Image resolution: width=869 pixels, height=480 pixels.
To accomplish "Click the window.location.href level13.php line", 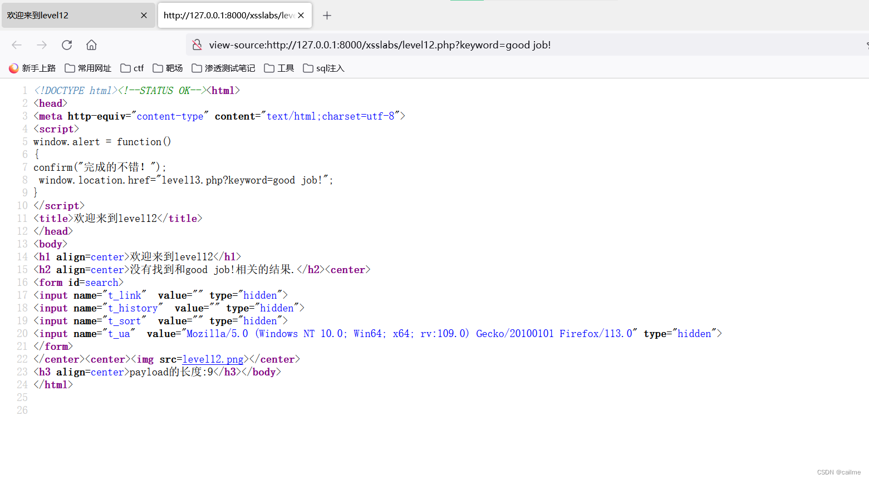I will click(x=186, y=180).
